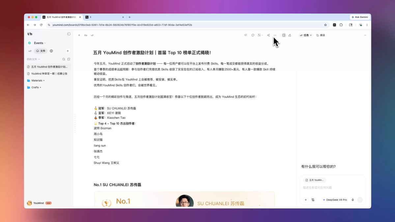Open the Aa text style options
Image resolution: width=395 pixels, height=222 pixels.
click(86, 35)
